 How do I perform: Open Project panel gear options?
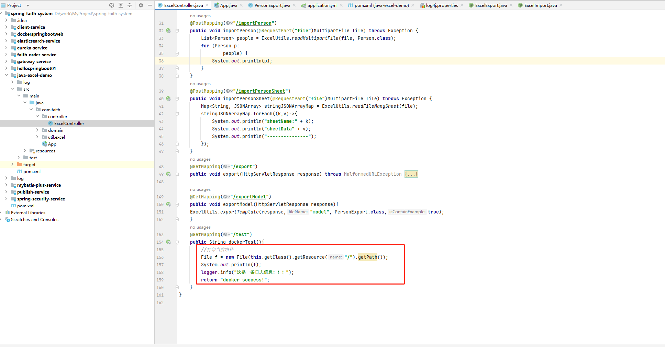pos(141,5)
